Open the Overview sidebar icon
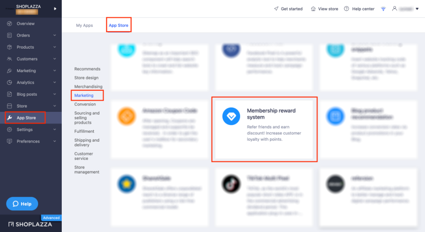Image resolution: width=425 pixels, height=232 pixels. pos(9,24)
